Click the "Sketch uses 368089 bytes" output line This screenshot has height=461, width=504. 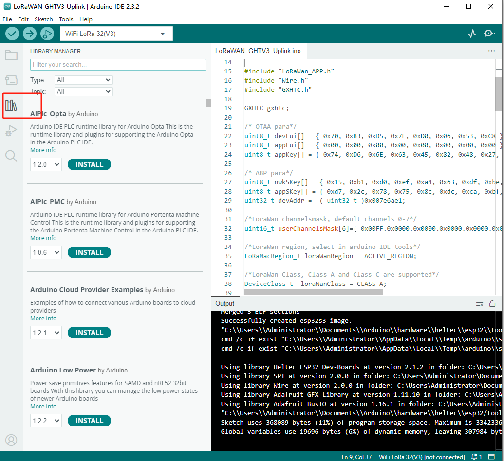coord(361,422)
